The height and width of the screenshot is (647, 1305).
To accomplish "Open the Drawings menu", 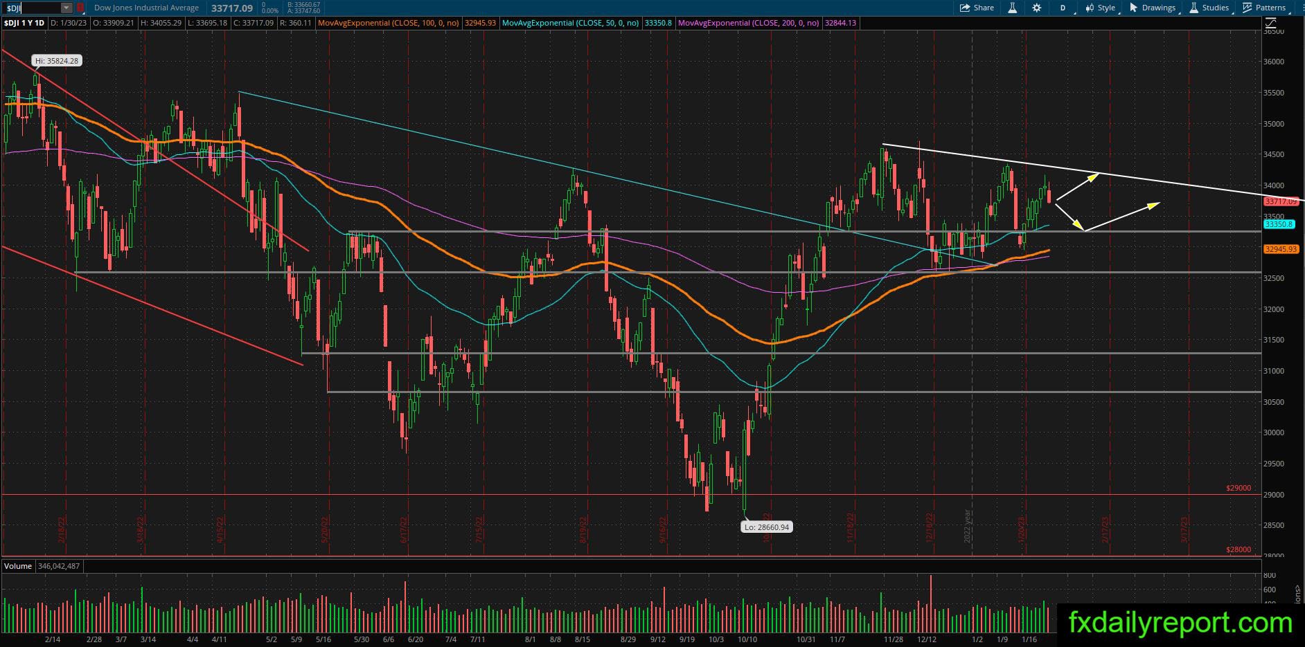I will click(x=1153, y=8).
